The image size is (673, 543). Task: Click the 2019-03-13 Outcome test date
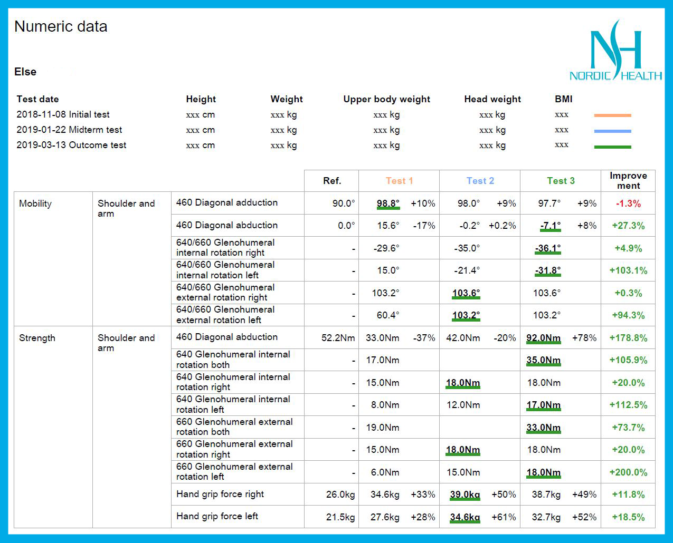[71, 145]
